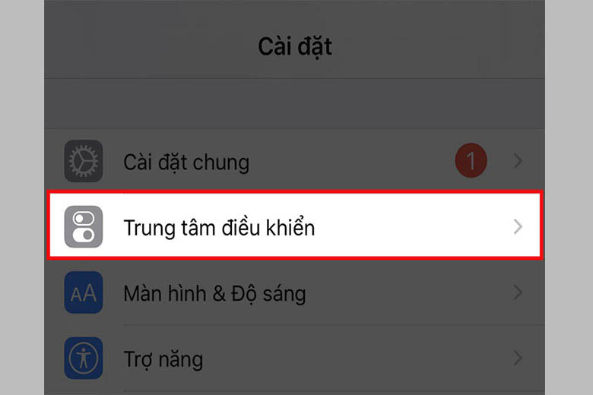593x395 pixels.
Task: Open Trợ năng using the right chevron
Action: (518, 358)
